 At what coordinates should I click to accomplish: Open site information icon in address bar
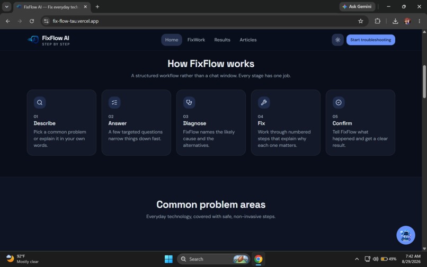coord(46,21)
